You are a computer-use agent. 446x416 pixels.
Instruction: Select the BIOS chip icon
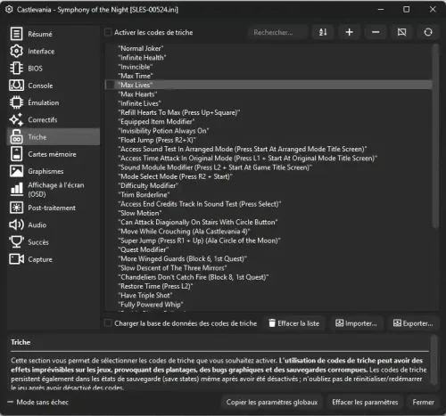coord(16,69)
